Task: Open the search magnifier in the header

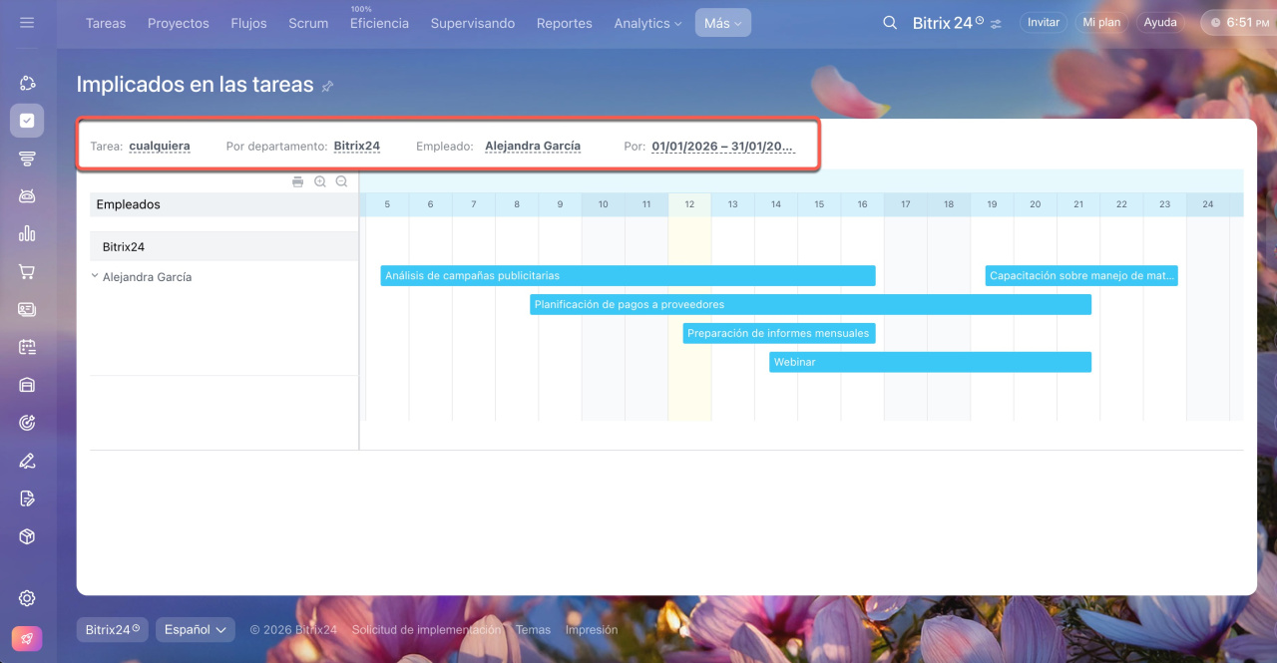Action: pos(890,23)
